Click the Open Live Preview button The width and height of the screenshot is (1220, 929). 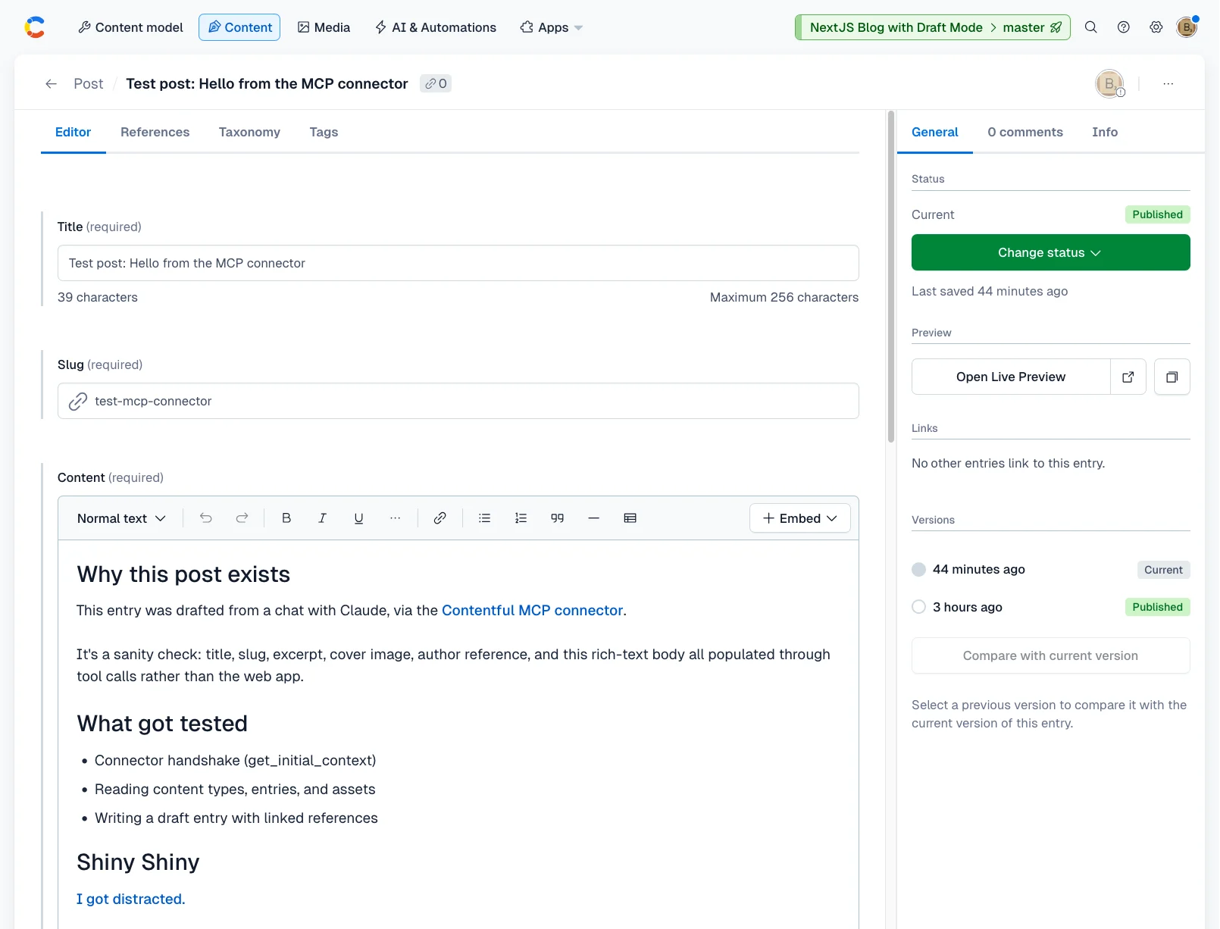tap(1011, 377)
